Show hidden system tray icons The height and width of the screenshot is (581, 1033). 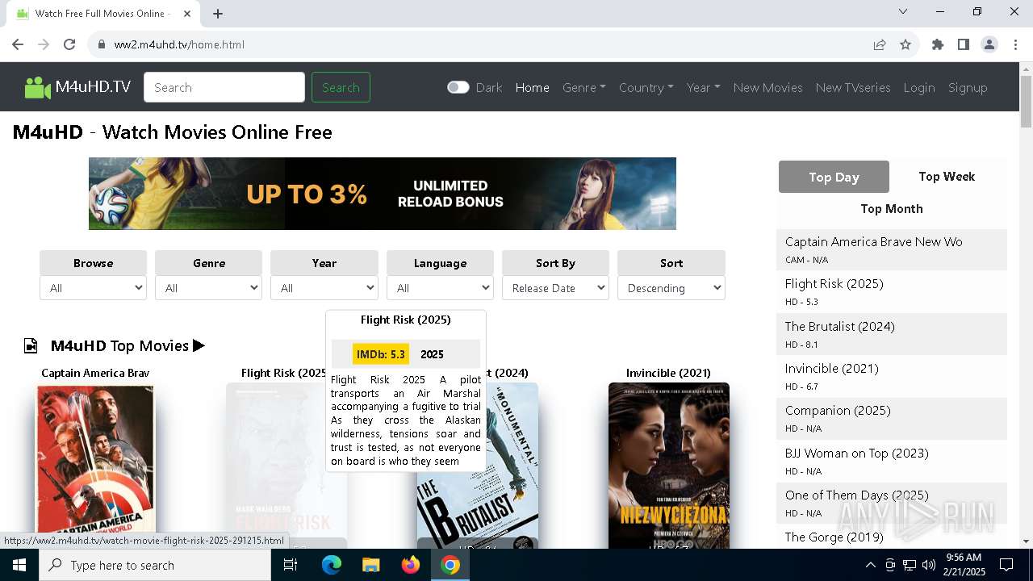point(870,565)
